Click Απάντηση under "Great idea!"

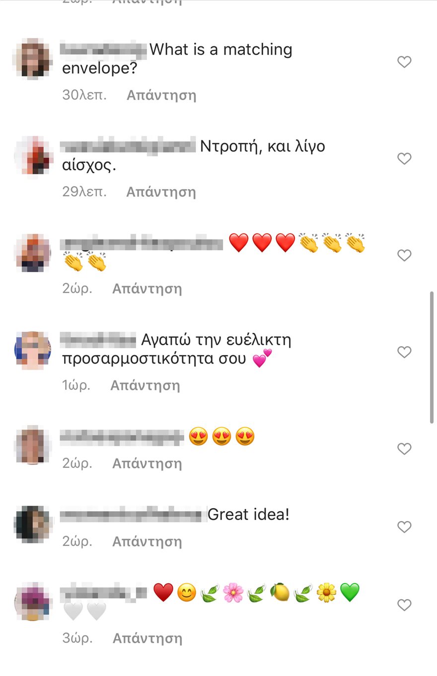click(147, 542)
